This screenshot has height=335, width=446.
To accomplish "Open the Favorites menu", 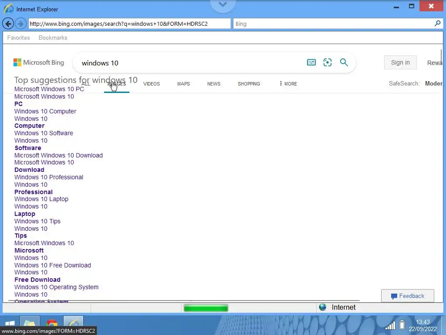I will (18, 38).
